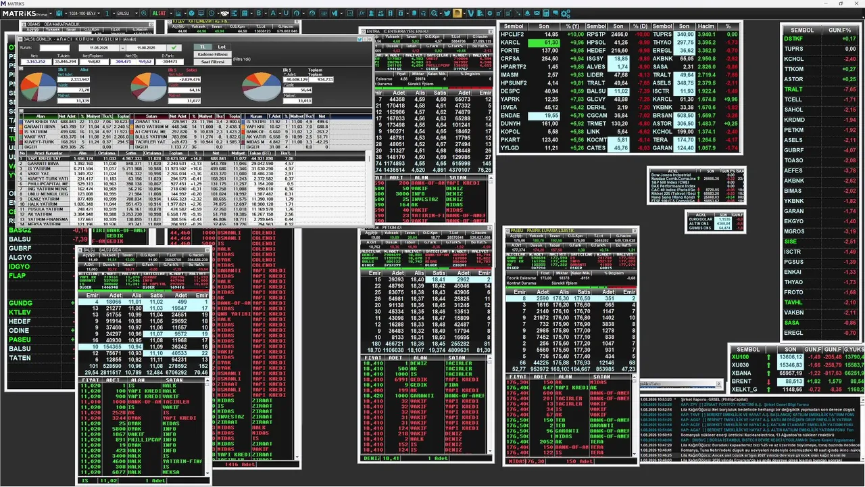Click the clock icon in main toolbar
The width and height of the screenshot is (865, 487).
point(211,13)
